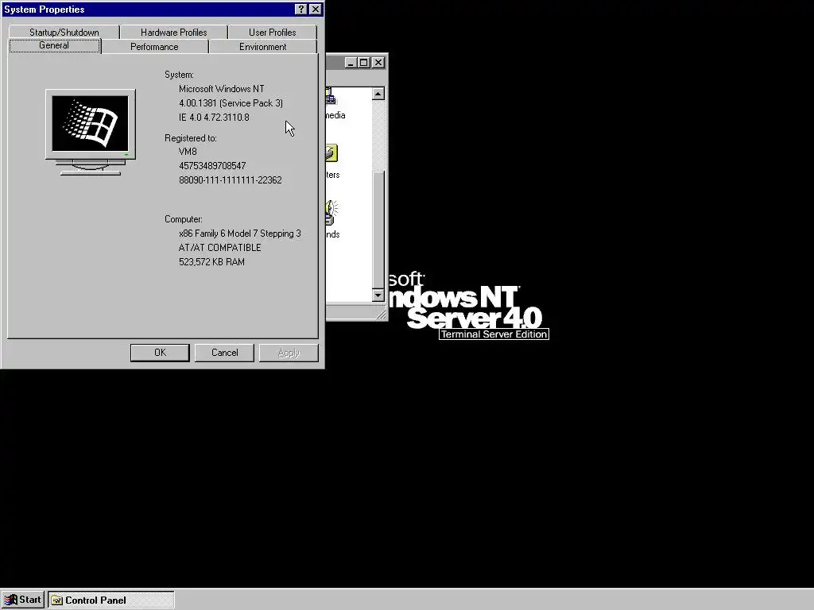814x610 pixels.
Task: Click the '523,572 KB RAM' value
Action: pyautogui.click(x=211, y=262)
